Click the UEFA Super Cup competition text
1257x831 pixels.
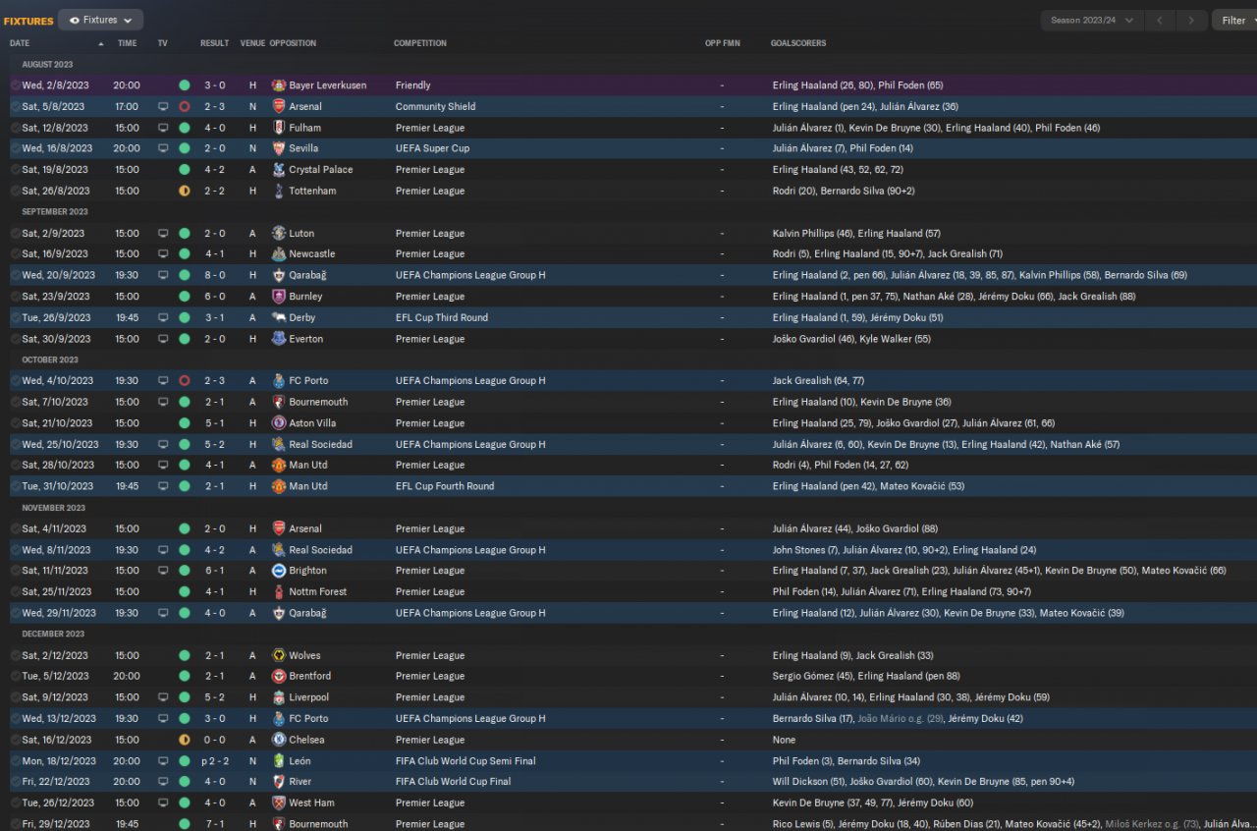432,148
